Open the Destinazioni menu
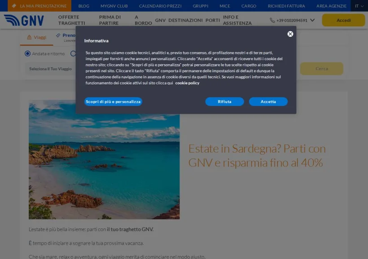The width and height of the screenshot is (368, 259). point(185,20)
